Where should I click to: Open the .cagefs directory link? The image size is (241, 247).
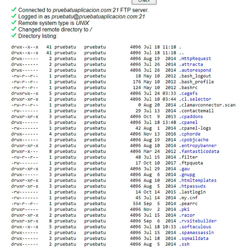pos(188,94)
